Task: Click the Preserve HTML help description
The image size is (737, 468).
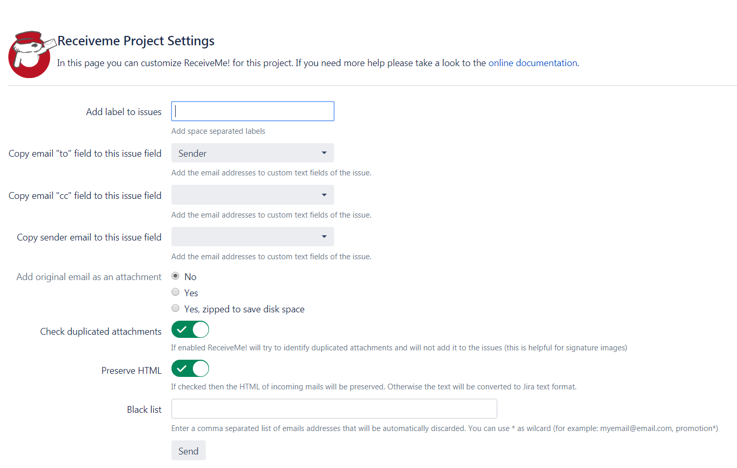Action: point(374,387)
